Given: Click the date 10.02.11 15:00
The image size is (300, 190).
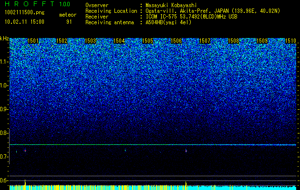Looking at the screenshot, I should tap(24, 22).
